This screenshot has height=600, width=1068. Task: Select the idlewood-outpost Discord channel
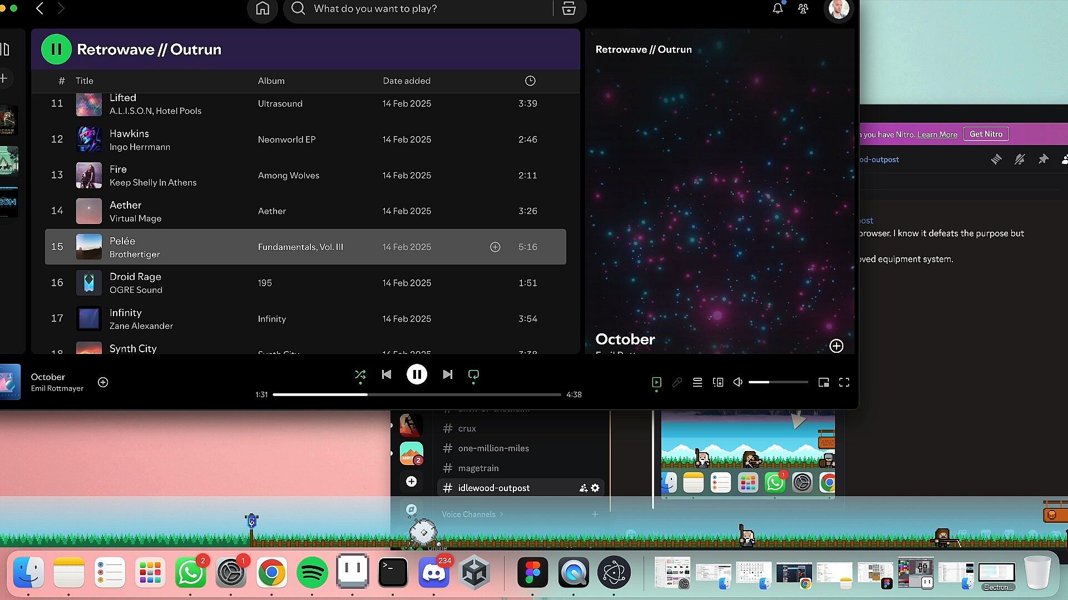click(493, 488)
